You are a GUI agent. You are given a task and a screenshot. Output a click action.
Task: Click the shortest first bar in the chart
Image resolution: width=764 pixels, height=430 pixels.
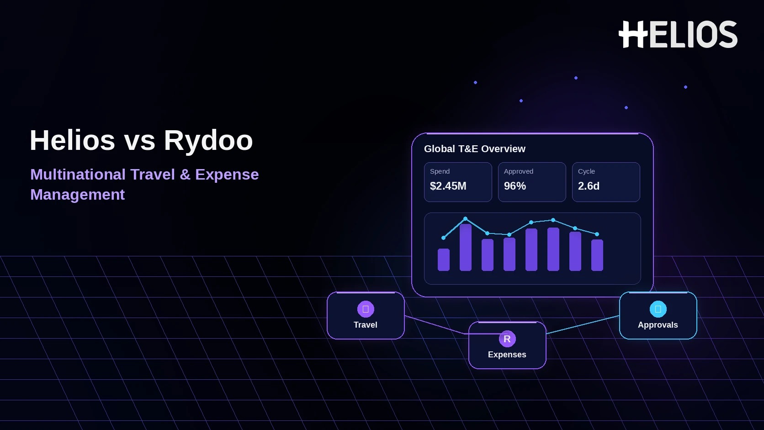point(444,260)
